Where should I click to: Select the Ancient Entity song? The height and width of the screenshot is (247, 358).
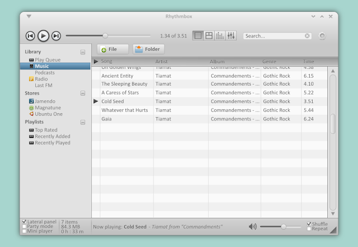pyautogui.click(x=209, y=76)
